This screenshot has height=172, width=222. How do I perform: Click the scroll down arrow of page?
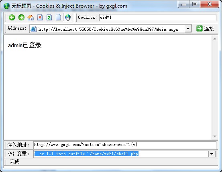[215, 136]
